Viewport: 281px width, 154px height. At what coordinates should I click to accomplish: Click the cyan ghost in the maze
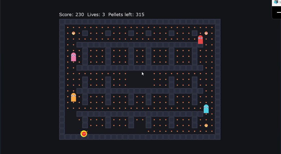coord(206,109)
